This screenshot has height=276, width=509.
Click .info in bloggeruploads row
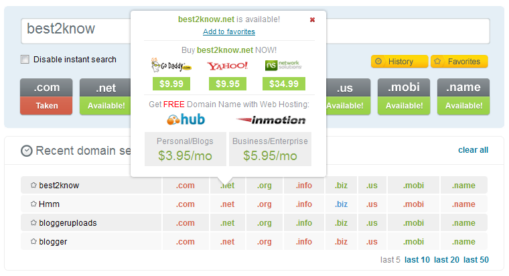(x=304, y=223)
